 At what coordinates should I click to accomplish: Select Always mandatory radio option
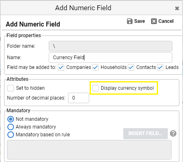tap(11, 127)
